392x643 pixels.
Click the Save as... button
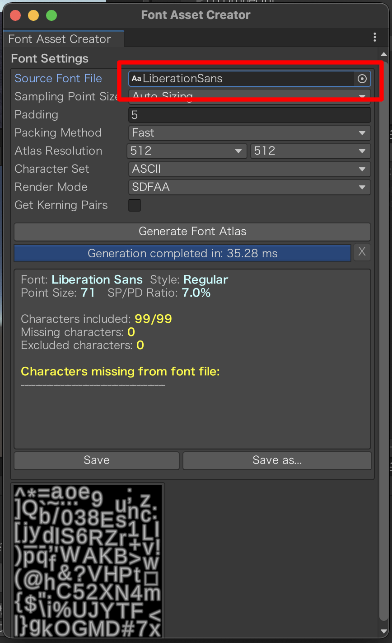277,460
